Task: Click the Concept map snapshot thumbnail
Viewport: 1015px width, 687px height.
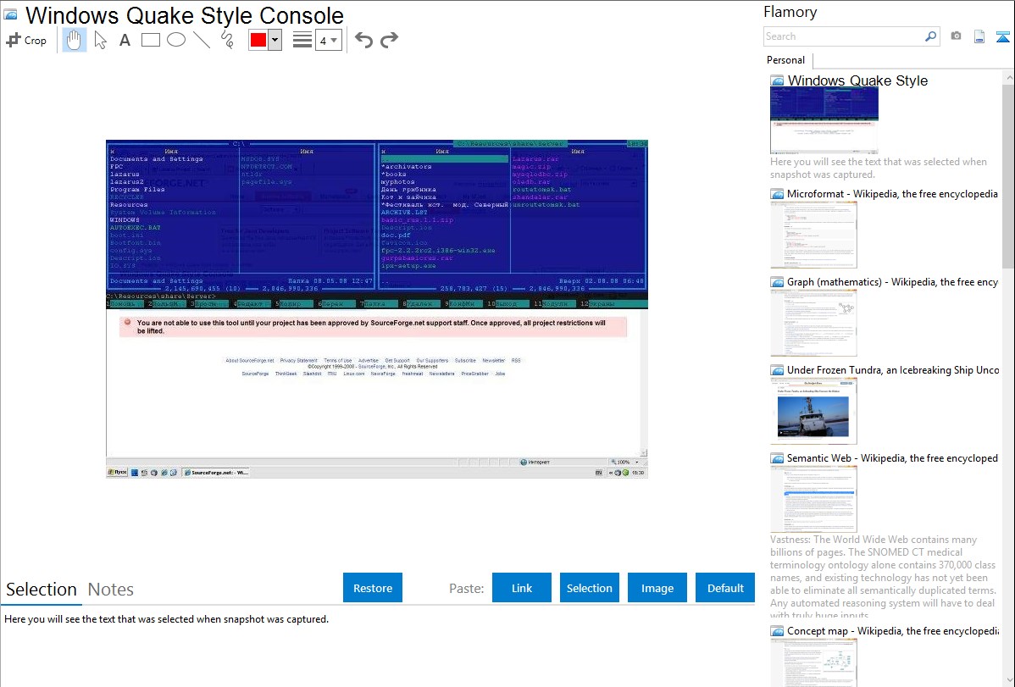Action: coord(813,662)
